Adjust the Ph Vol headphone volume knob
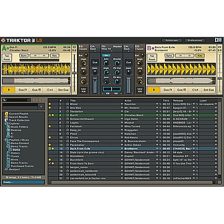Screen dimensions: 224x224 coord(117,72)
